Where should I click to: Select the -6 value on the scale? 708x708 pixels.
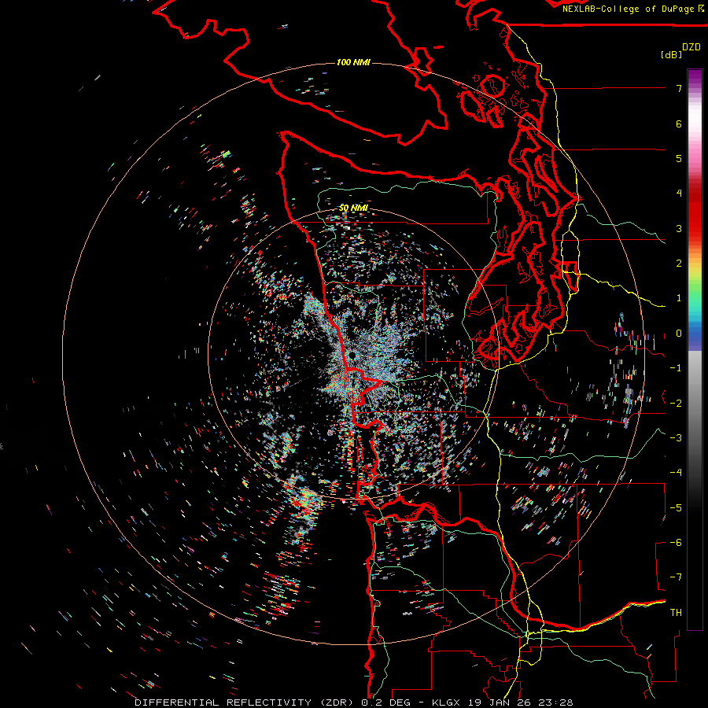coord(676,543)
